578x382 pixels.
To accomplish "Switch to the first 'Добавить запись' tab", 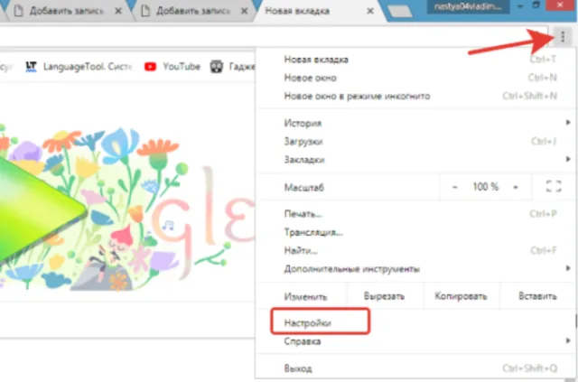I will tap(66, 11).
